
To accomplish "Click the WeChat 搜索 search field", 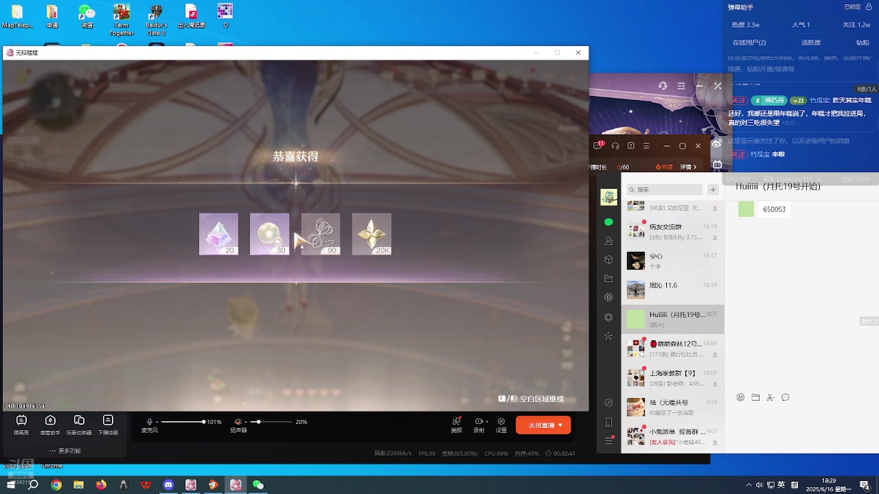I will (665, 189).
